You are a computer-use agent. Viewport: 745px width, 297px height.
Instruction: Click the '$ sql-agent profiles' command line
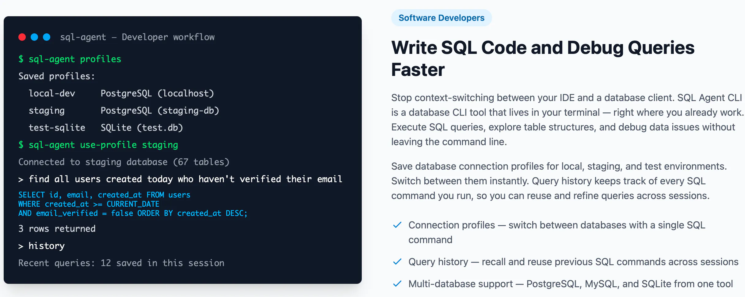click(70, 59)
